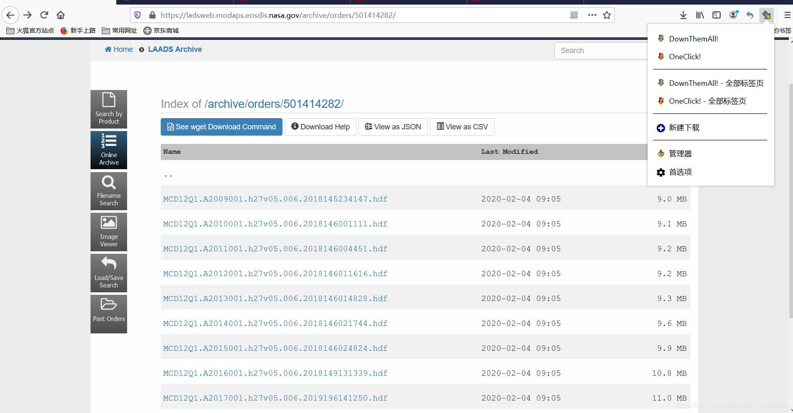The width and height of the screenshot is (793, 413).
Task: Download MCD12Q1.A2011001 hdf file link
Action: (x=275, y=249)
